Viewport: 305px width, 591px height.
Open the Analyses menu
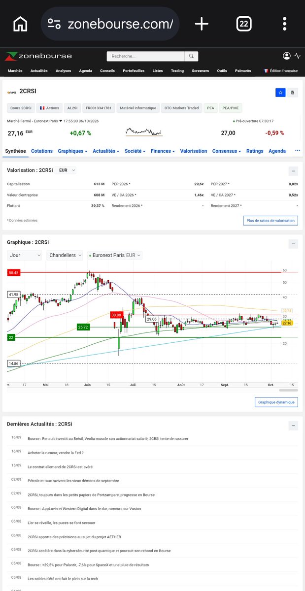click(63, 71)
